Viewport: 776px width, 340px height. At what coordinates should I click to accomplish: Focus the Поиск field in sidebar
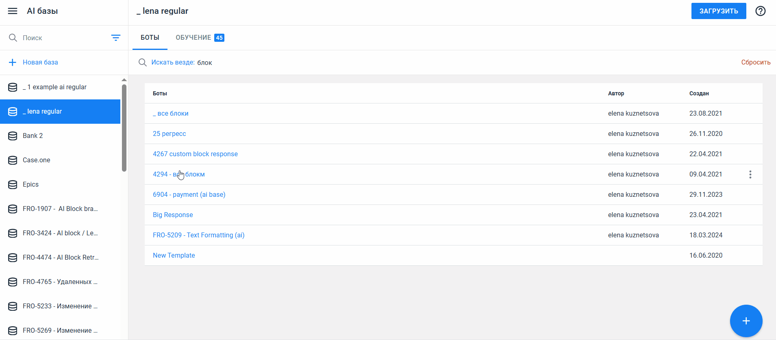click(61, 38)
